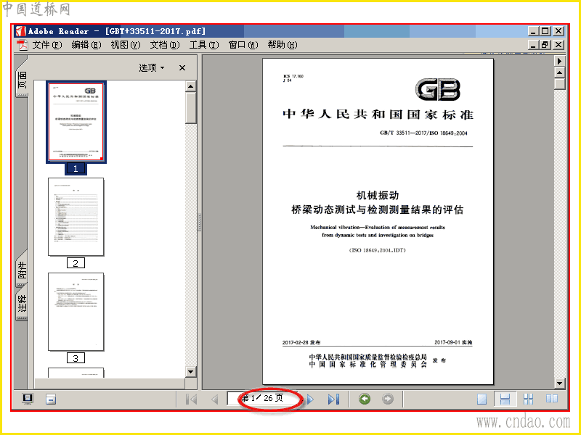This screenshot has width=581, height=435.
Task: Open the 帮助(H) menu
Action: [283, 45]
